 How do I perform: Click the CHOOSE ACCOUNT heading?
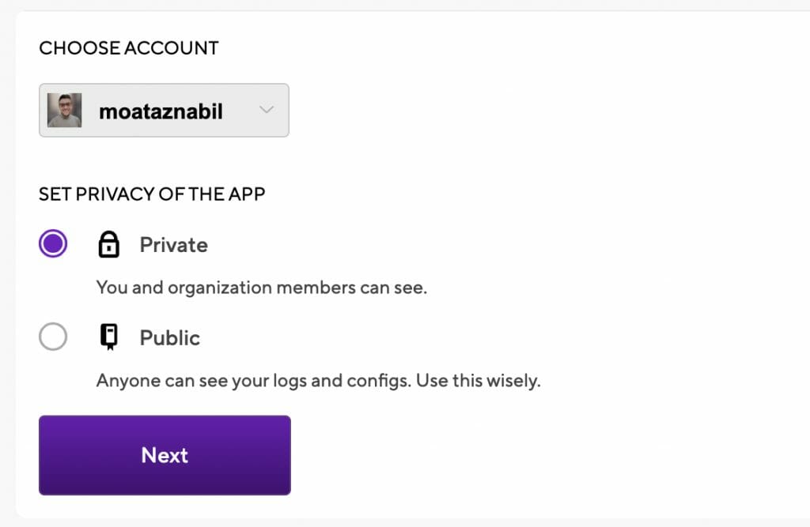(128, 48)
